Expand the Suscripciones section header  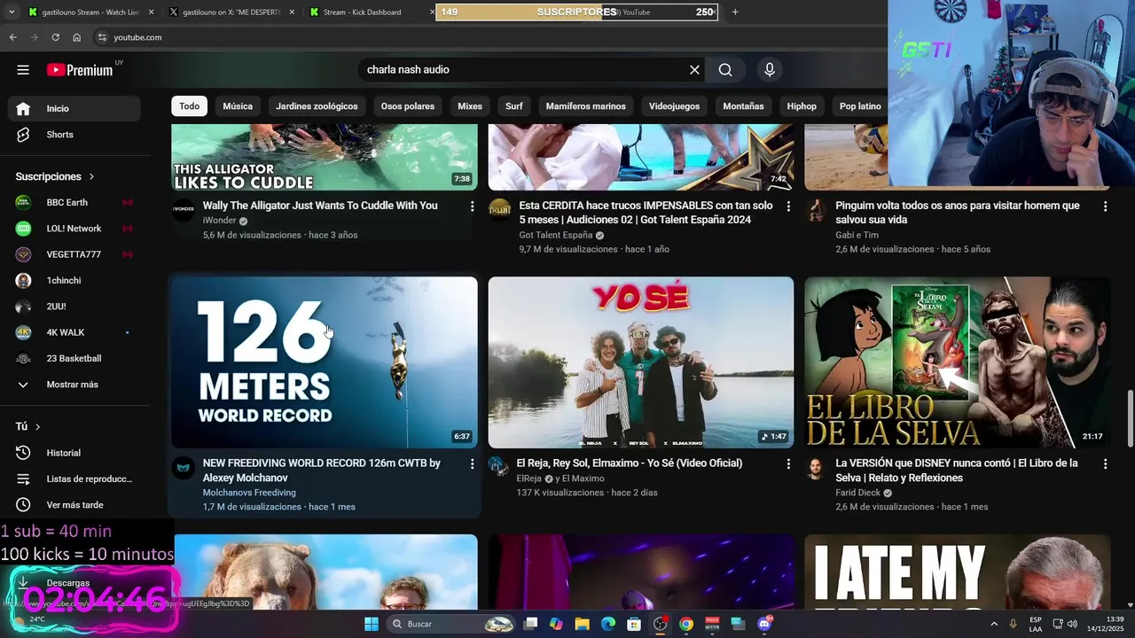pyautogui.click(x=55, y=176)
